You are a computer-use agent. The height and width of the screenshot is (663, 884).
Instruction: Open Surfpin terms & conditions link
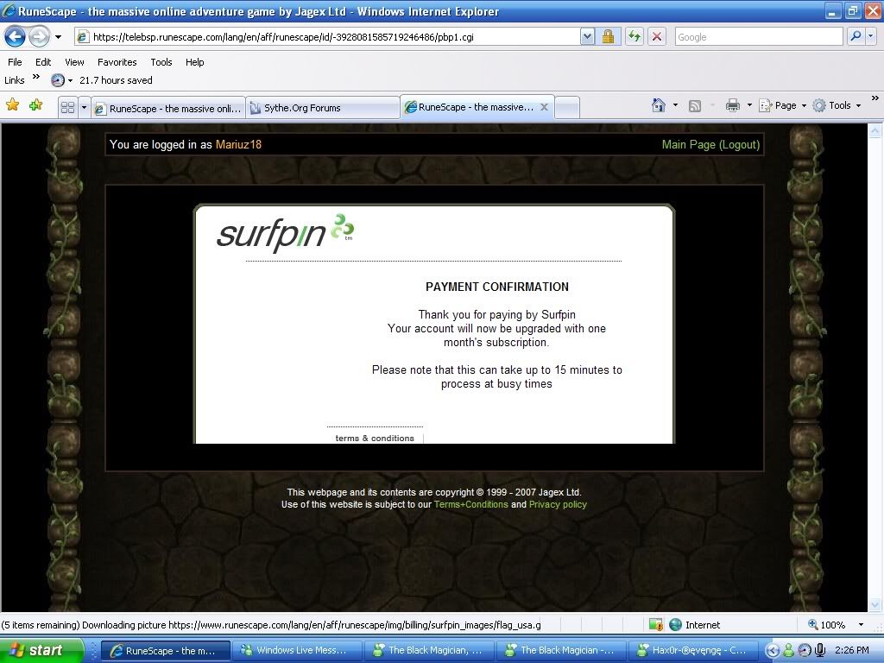(375, 438)
